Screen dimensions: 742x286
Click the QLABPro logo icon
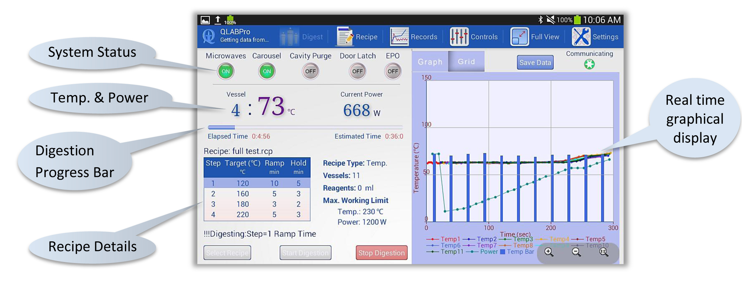pos(209,36)
